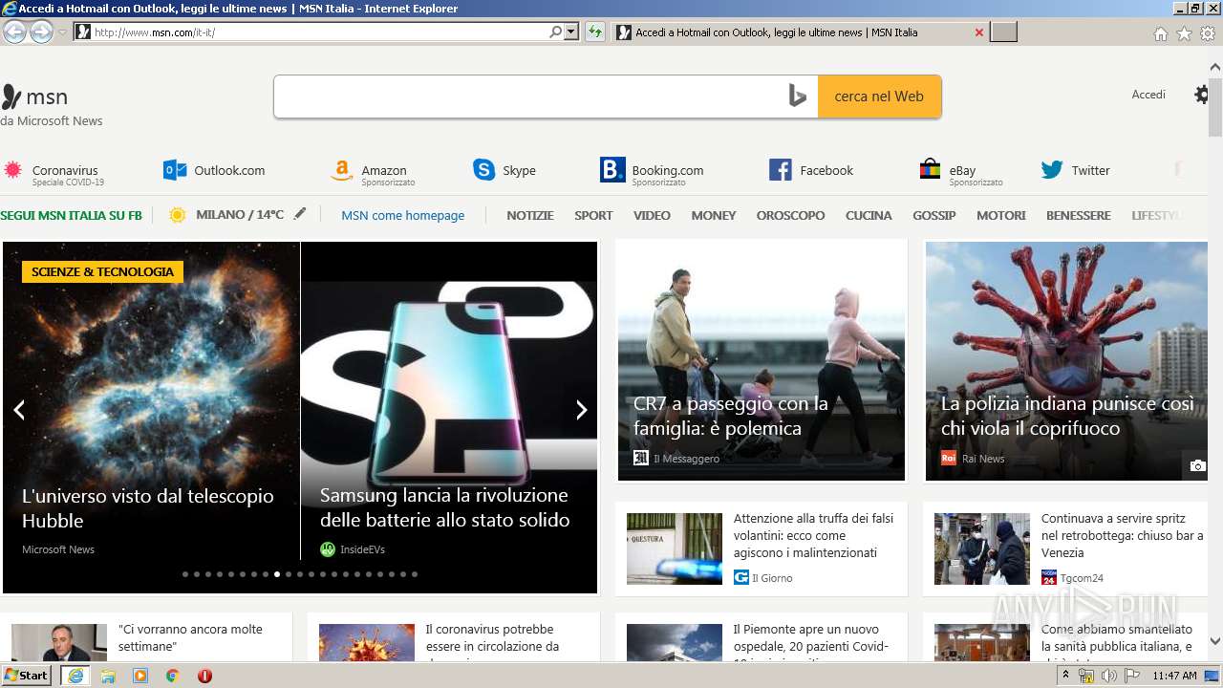1223x688 pixels.
Task: Click the IE Back arrow button
Action: tap(14, 32)
